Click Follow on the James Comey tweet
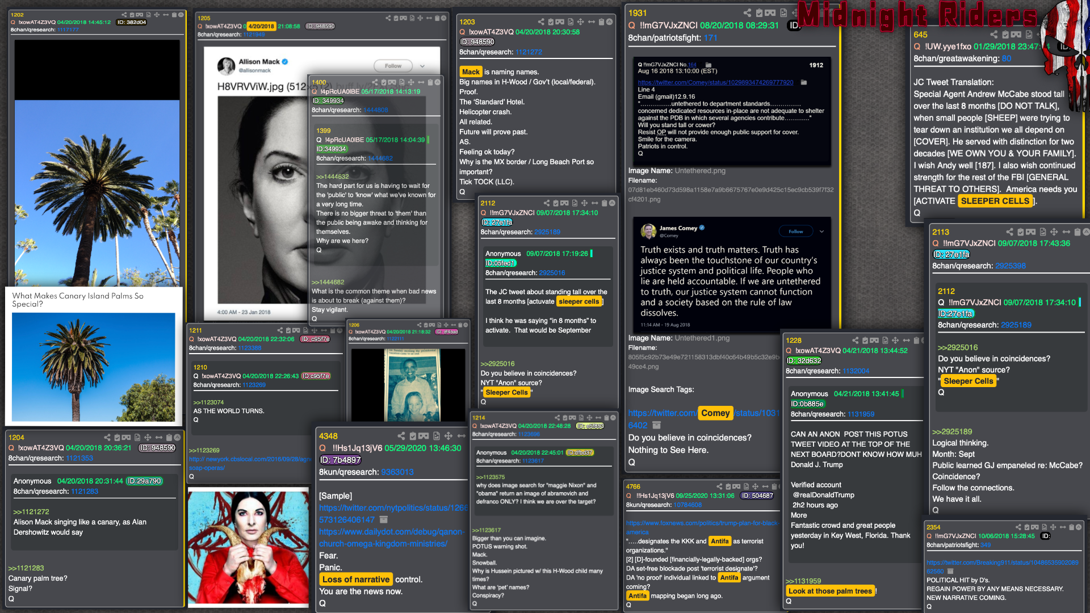 [796, 231]
